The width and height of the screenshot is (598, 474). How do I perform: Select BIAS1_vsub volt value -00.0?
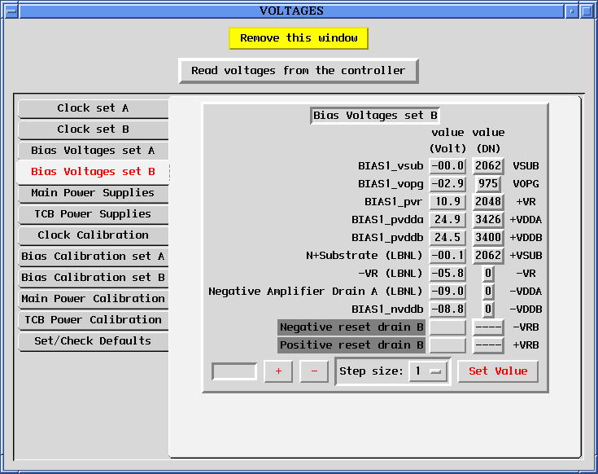pos(447,166)
